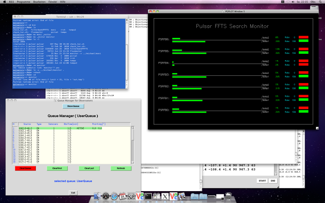Click the queue list scroll-down arrow
325x203 pixels.
[133, 163]
